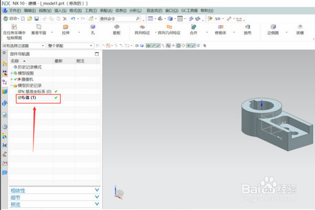Open the 阵列特征 pattern feature tool

(x=142, y=29)
